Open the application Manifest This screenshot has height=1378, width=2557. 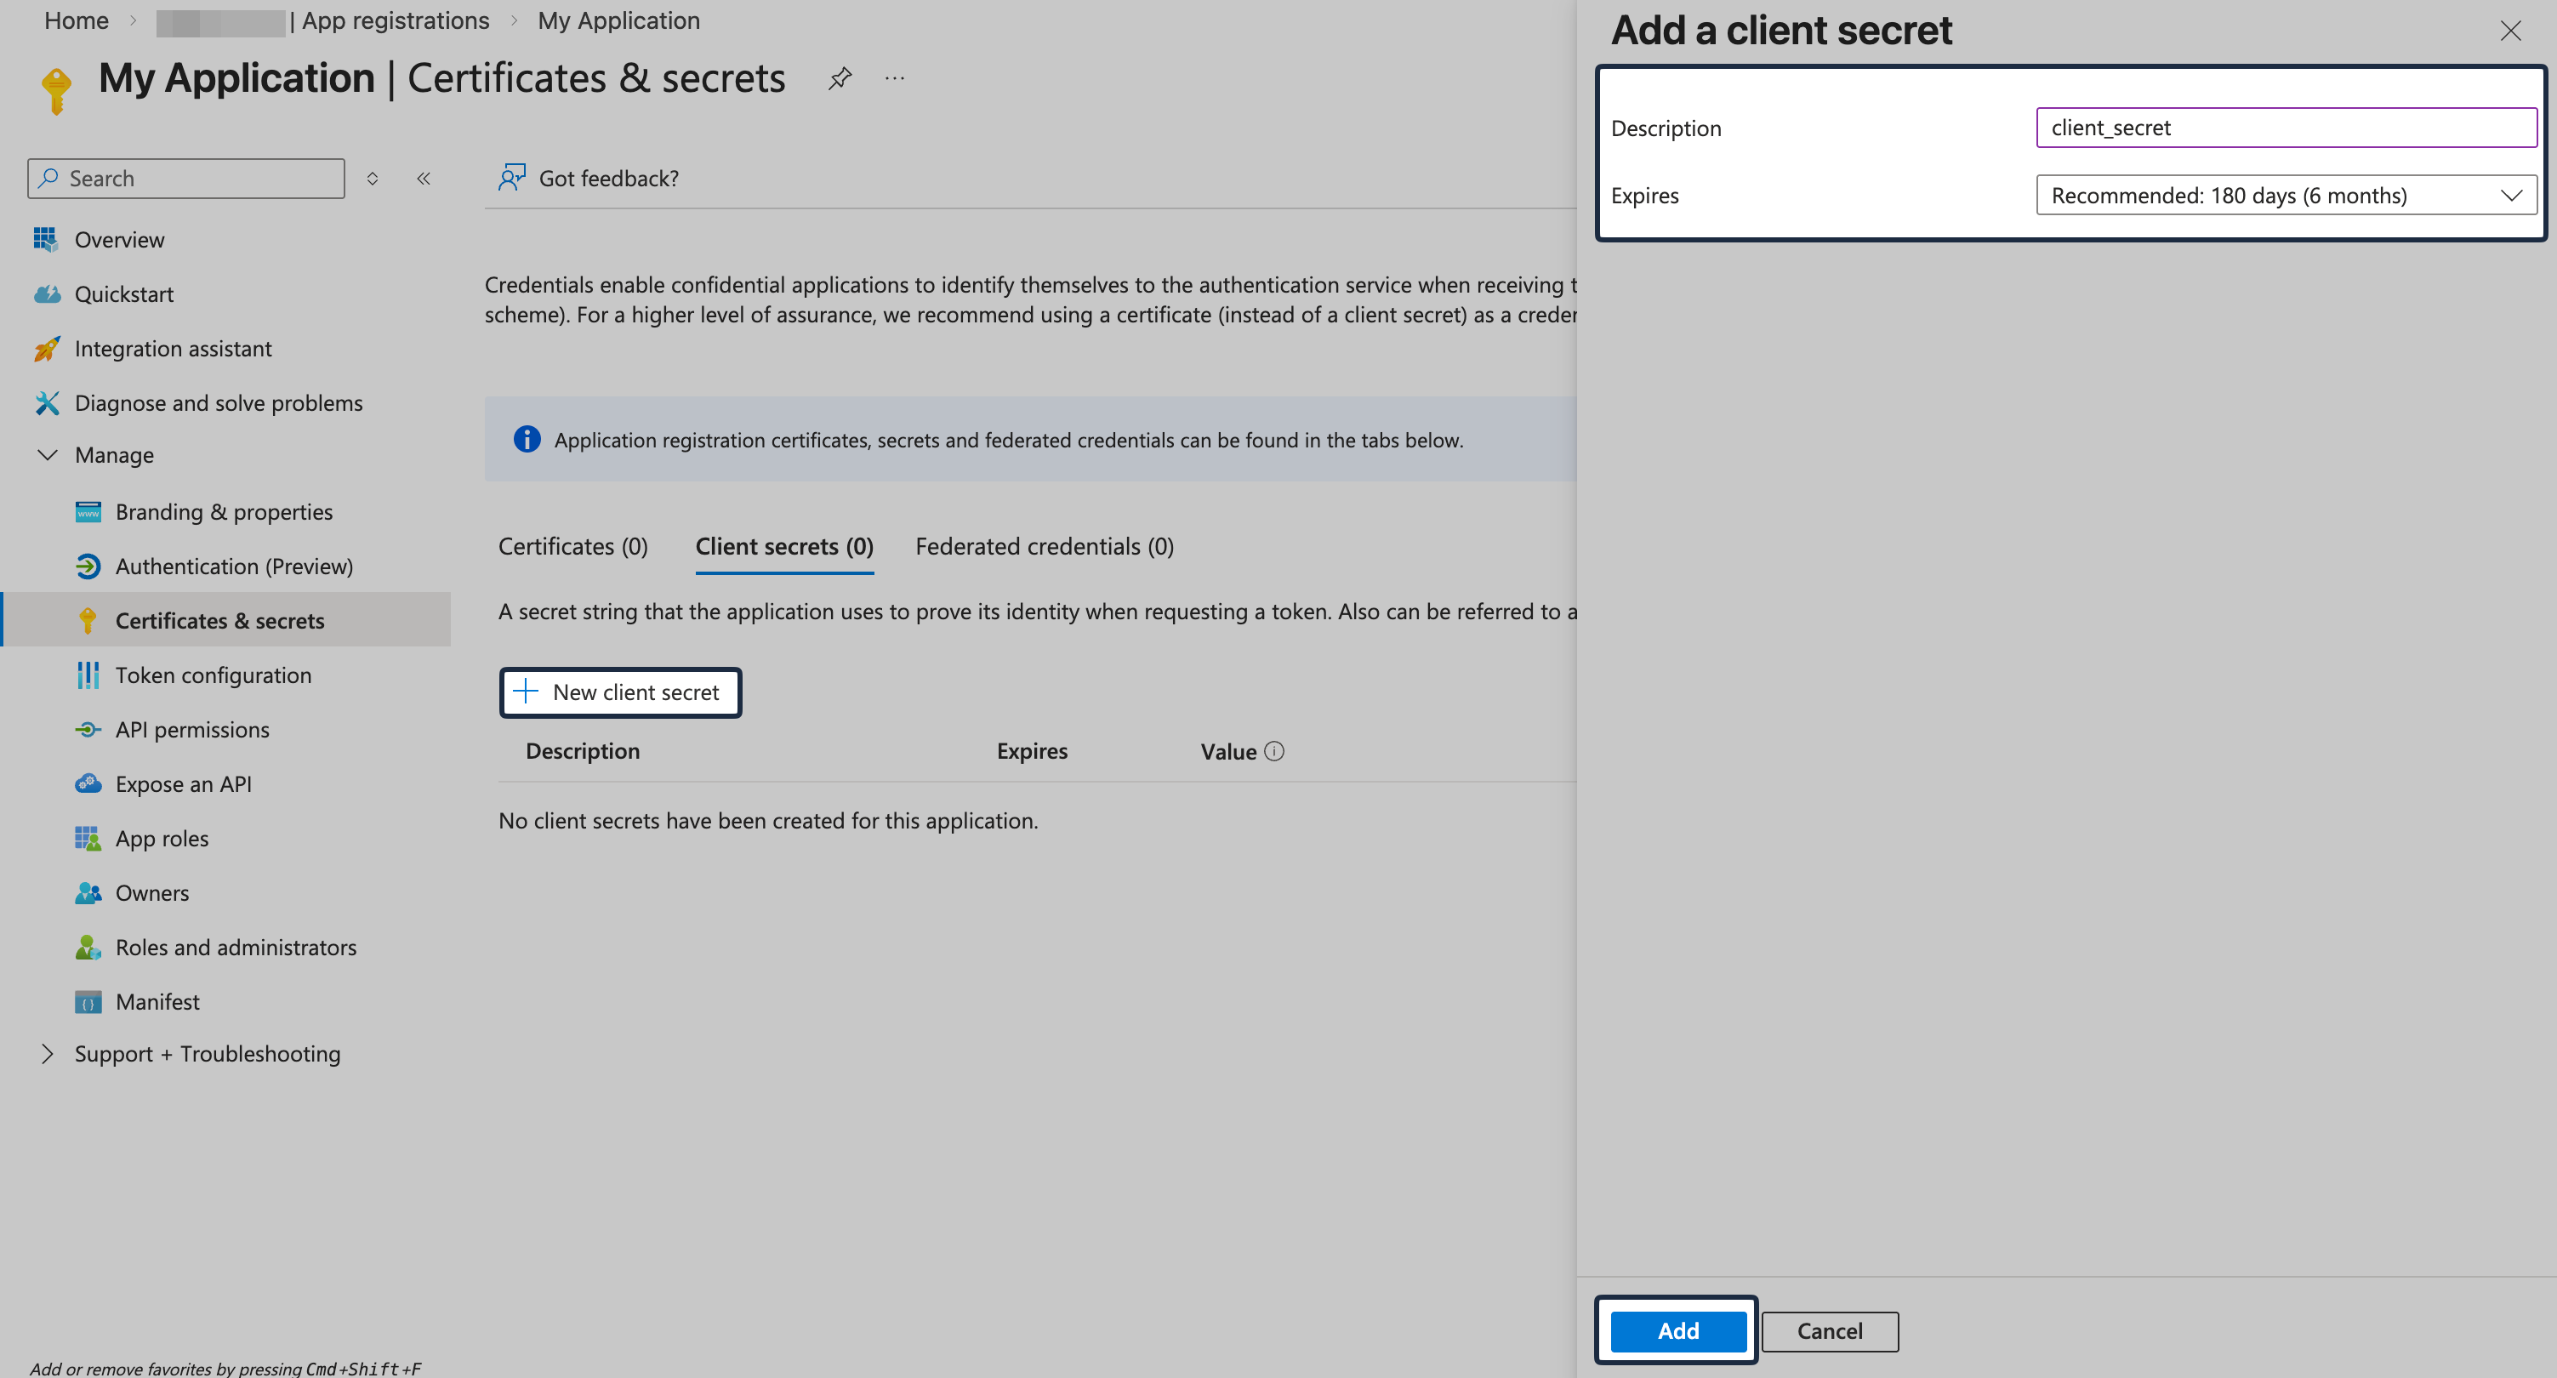(157, 1000)
